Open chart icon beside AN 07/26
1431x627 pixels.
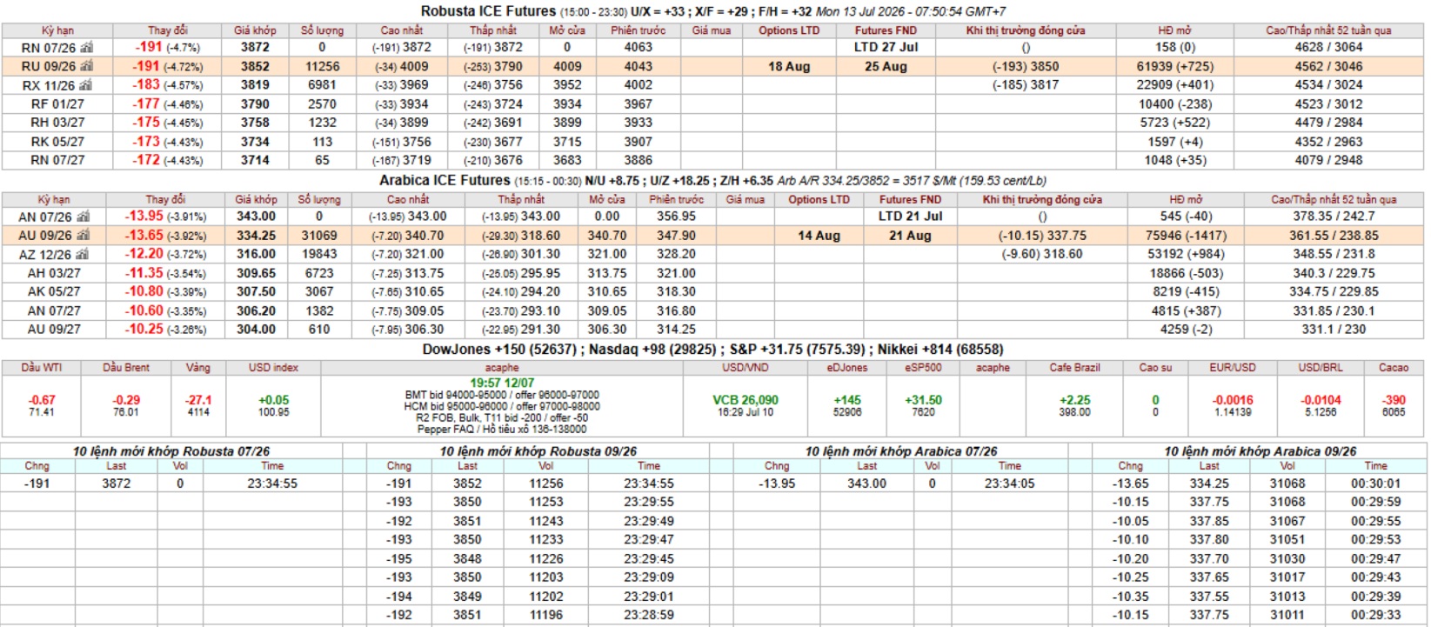point(84,217)
